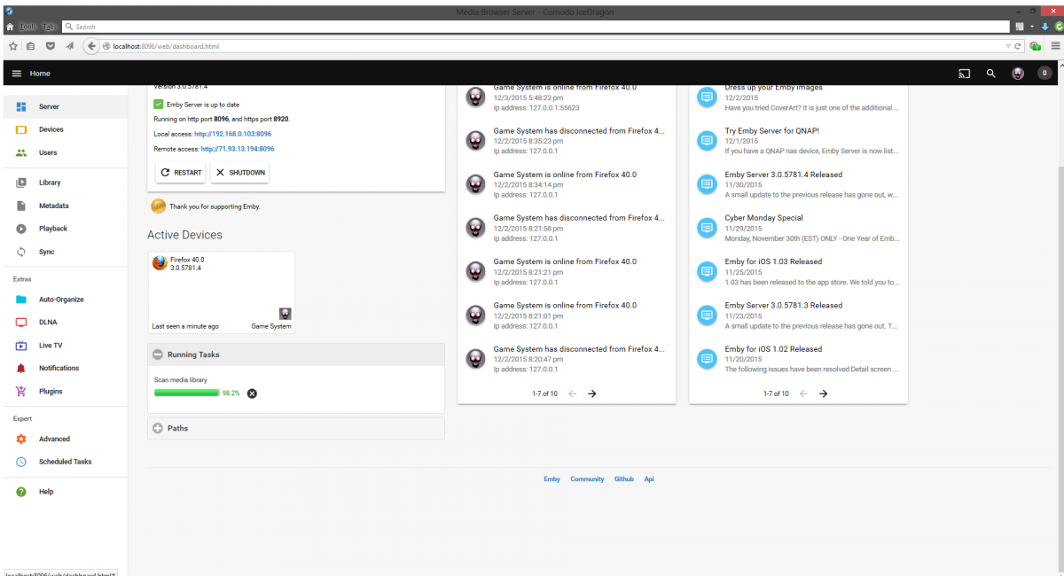Image resolution: width=1064 pixels, height=576 pixels.
Task: Open 'Emby for iOS 1.02 Released' news item
Action: [x=798, y=359]
